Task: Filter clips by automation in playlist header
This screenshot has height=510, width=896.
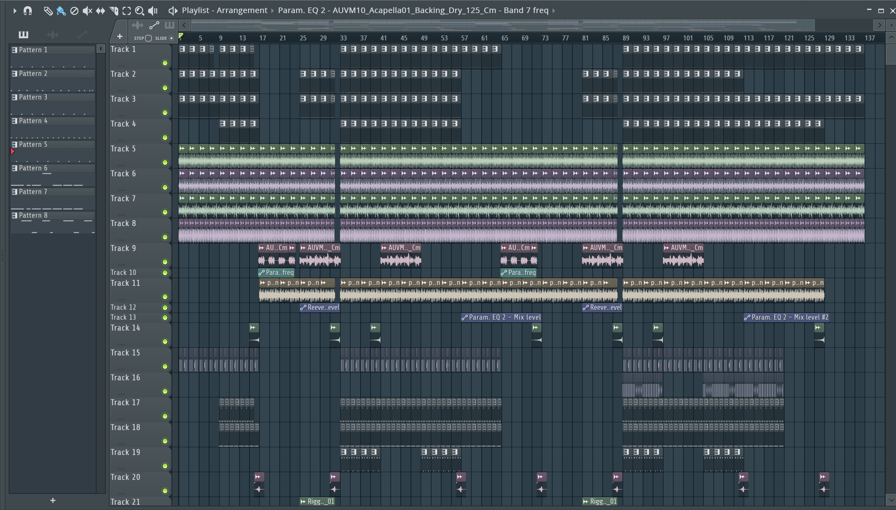Action: pos(154,25)
